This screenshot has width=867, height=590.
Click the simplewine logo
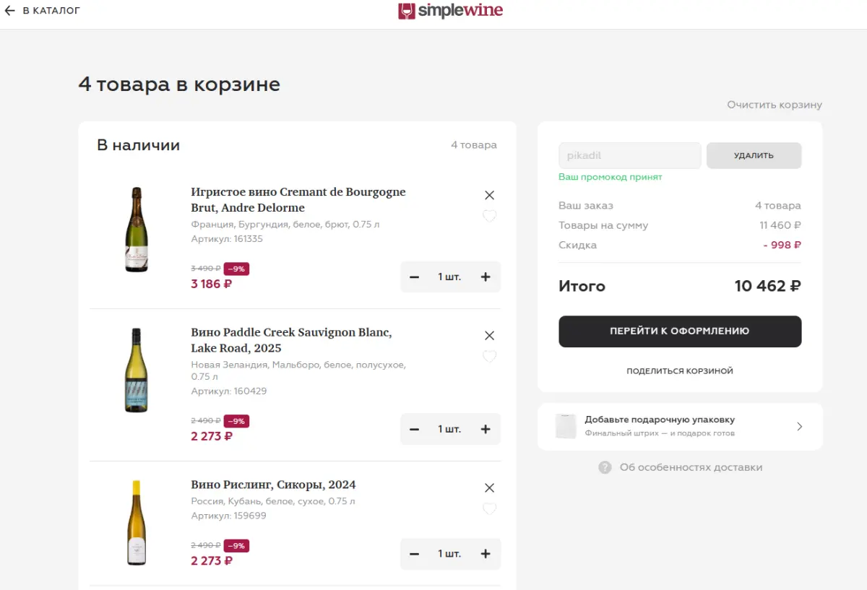[x=450, y=11]
